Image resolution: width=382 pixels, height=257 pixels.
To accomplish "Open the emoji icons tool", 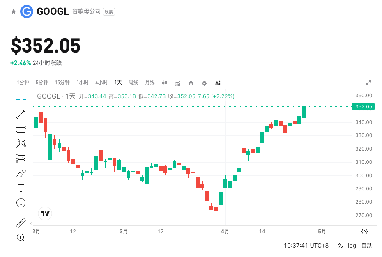I will [x=21, y=203].
